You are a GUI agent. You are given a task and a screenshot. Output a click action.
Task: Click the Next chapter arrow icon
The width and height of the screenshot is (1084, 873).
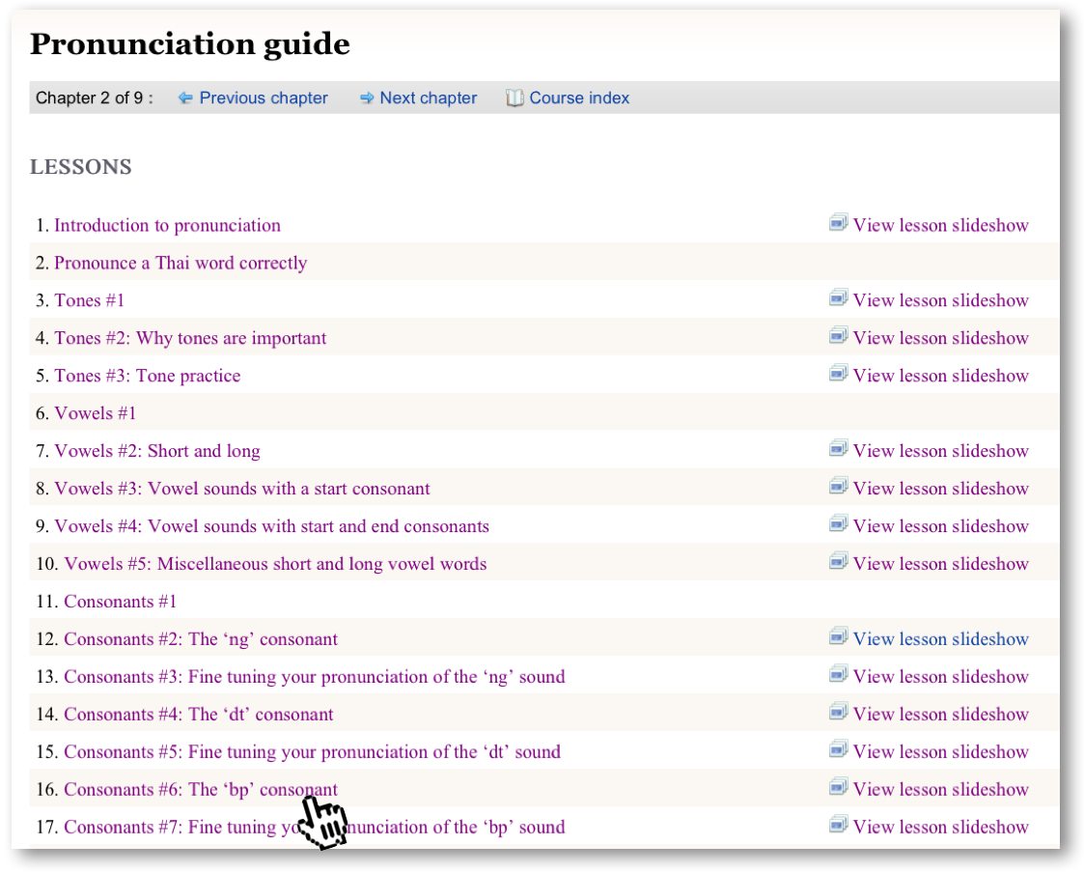pyautogui.click(x=367, y=99)
